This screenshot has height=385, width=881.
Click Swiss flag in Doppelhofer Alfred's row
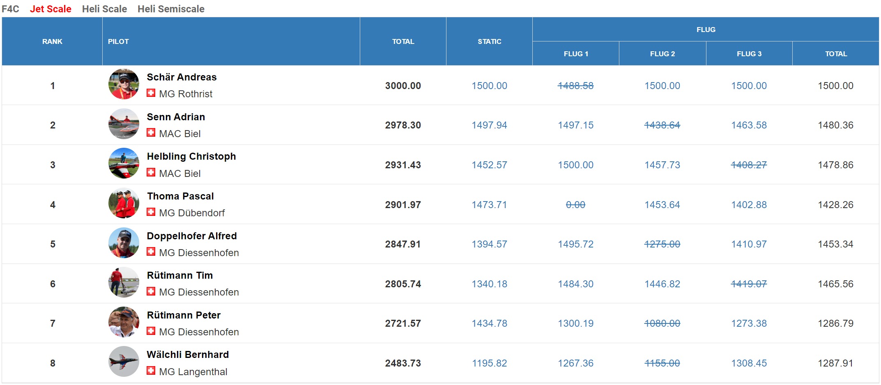(151, 252)
